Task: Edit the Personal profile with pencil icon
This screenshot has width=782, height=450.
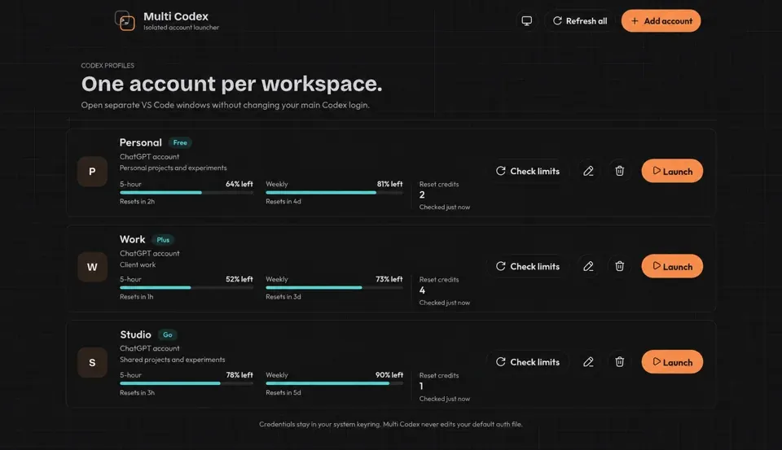Action: click(588, 171)
